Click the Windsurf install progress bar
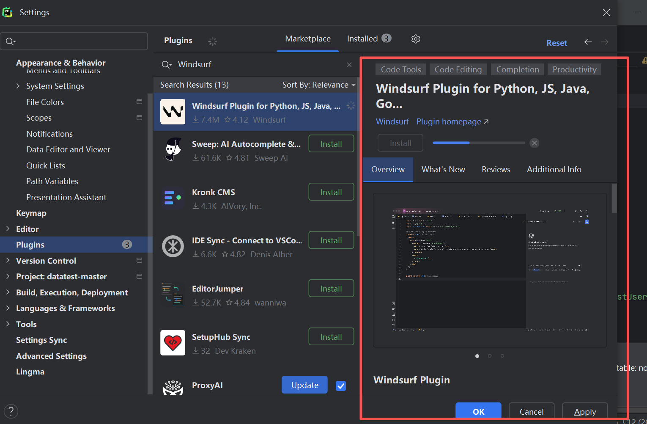This screenshot has height=424, width=647. click(479, 143)
